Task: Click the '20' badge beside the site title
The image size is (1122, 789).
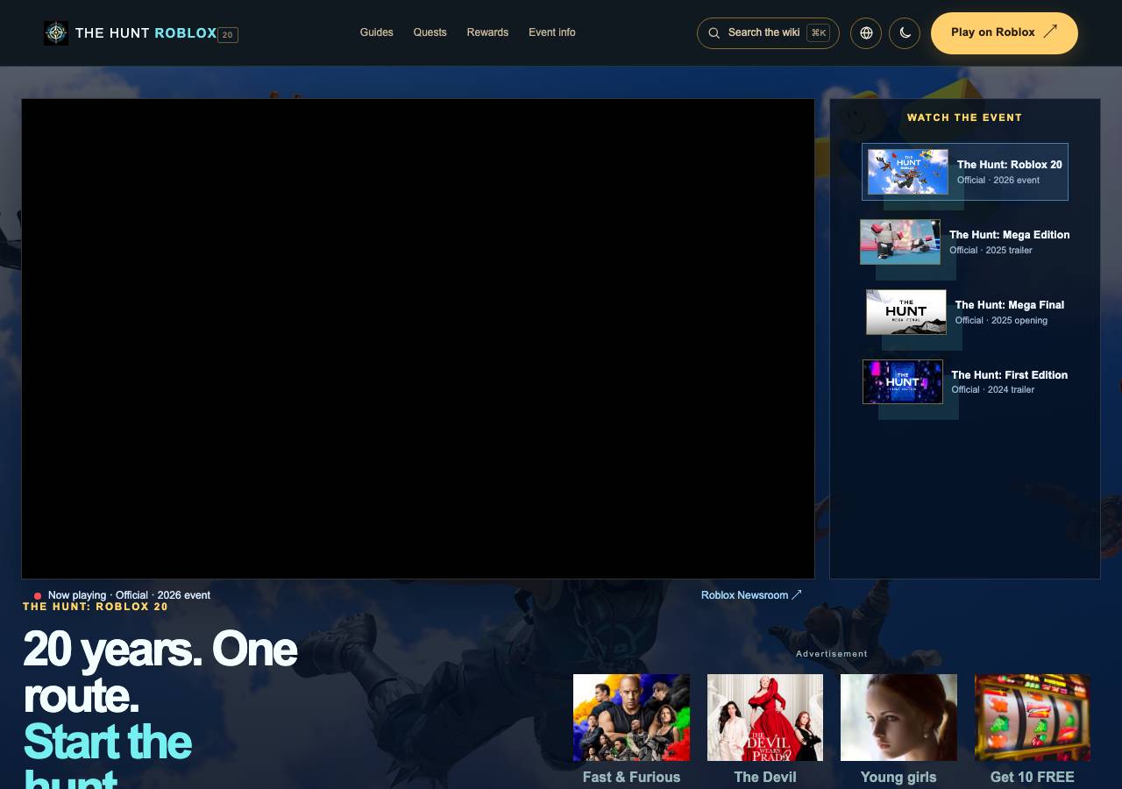Action: [228, 35]
